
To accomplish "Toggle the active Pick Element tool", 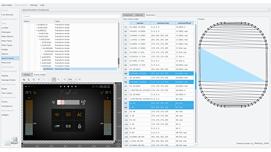I will click(54, 79).
